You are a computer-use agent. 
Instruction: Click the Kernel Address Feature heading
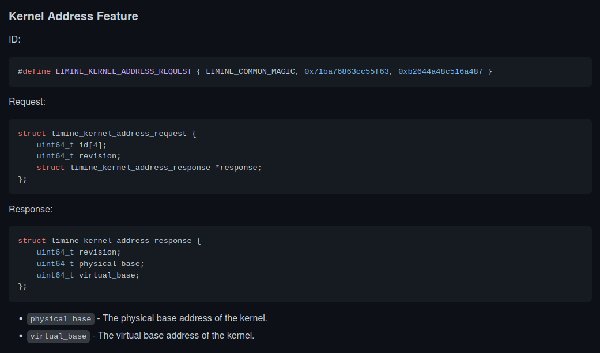pyautogui.click(x=73, y=16)
